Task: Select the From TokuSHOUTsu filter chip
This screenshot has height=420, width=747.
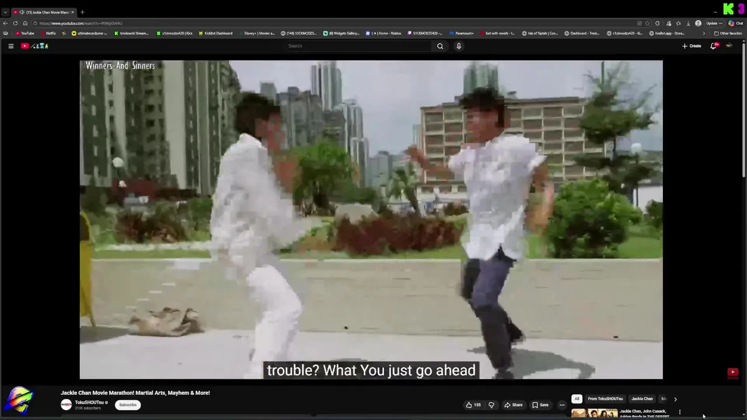Action: coord(605,399)
